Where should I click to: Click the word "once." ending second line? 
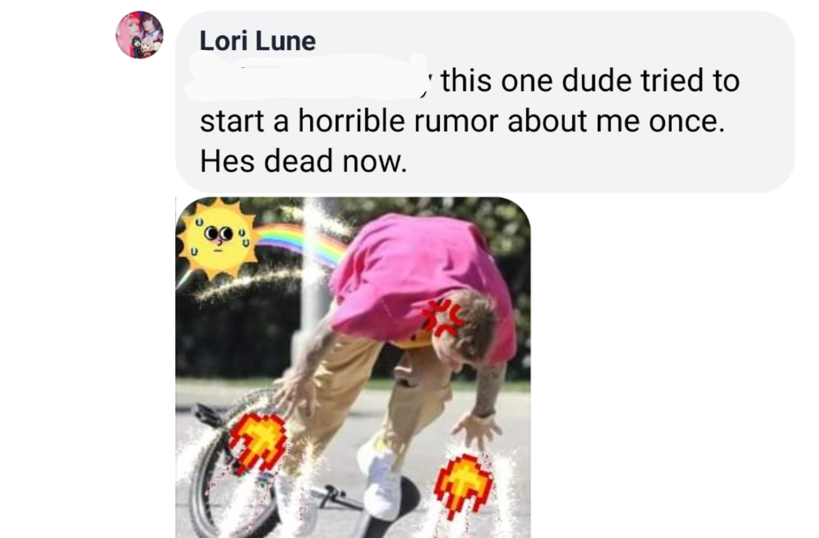tap(687, 121)
